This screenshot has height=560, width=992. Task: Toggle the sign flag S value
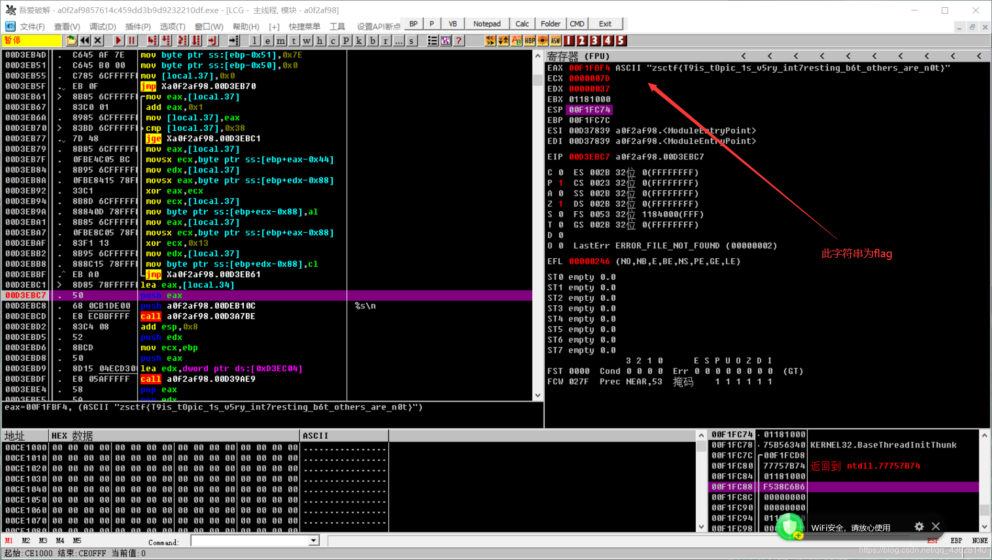point(561,214)
